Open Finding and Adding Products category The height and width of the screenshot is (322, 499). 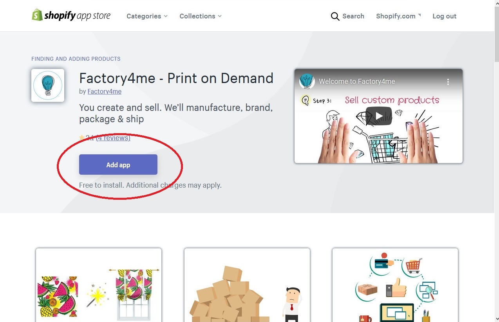pyautogui.click(x=76, y=59)
